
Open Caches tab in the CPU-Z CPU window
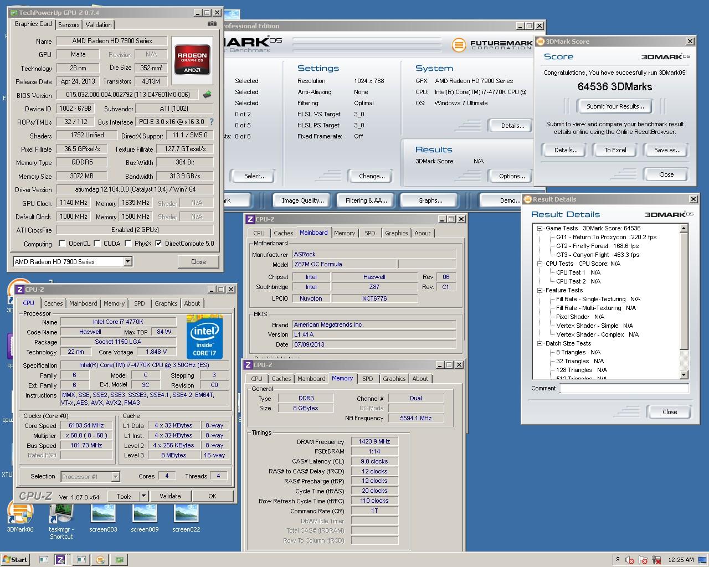[53, 303]
